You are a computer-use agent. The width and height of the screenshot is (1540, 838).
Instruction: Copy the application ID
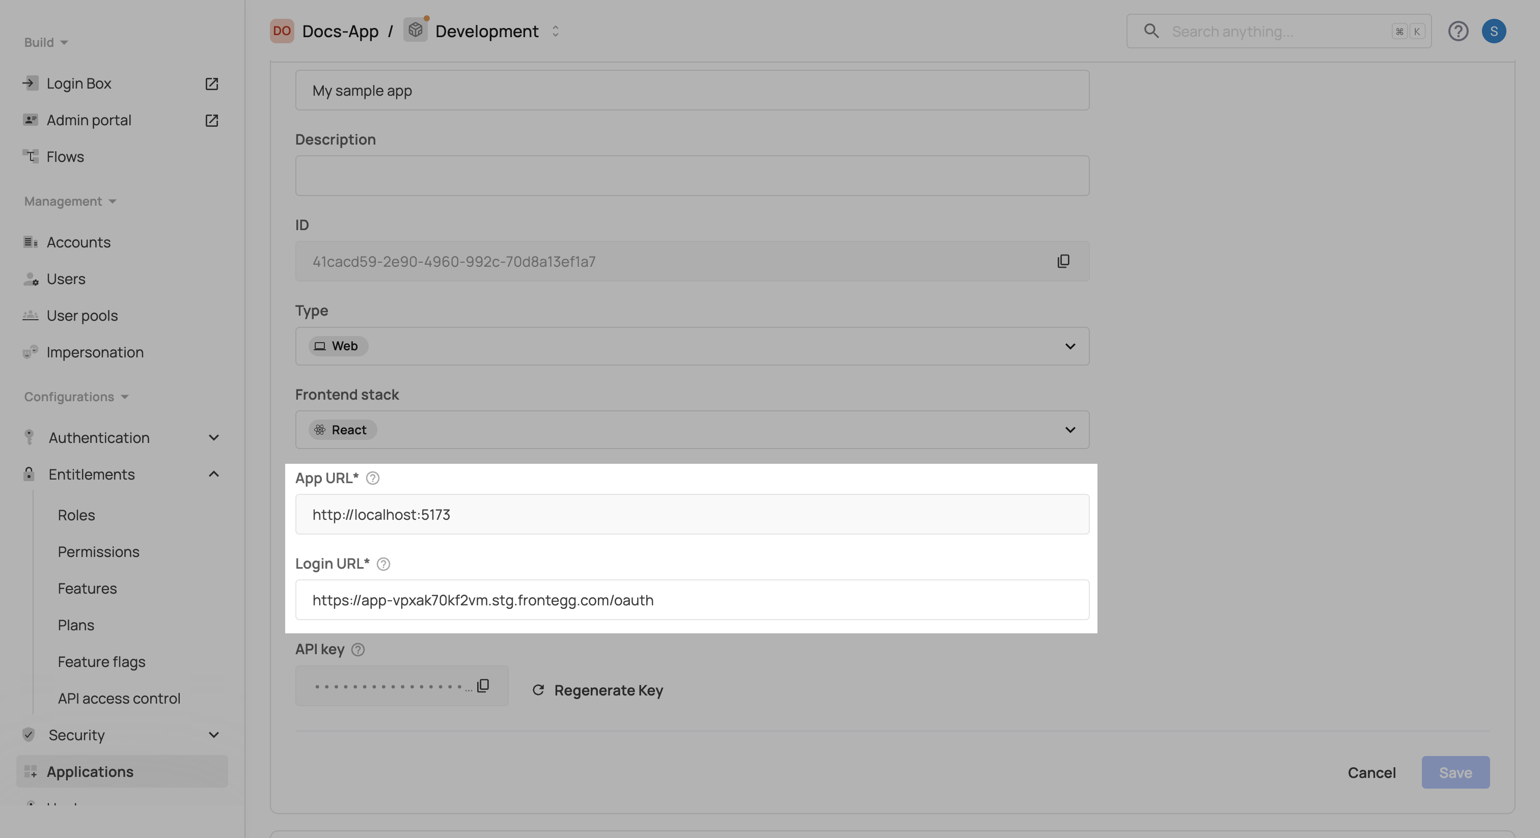[x=1064, y=261]
